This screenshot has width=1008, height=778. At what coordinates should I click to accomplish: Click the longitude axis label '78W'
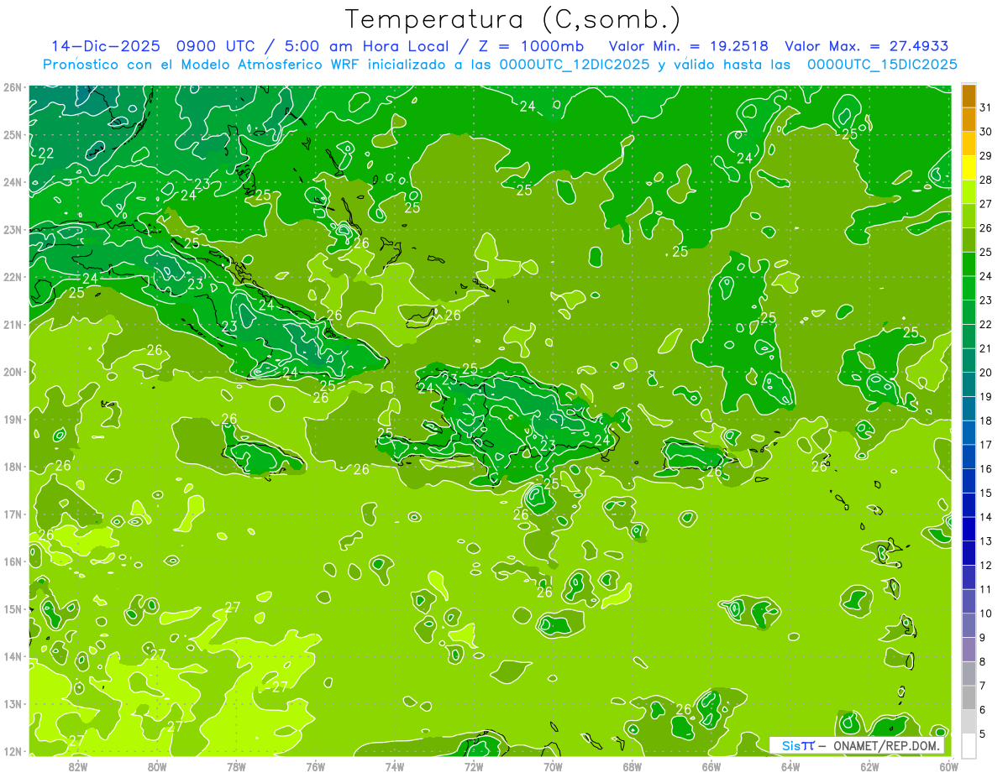click(x=236, y=766)
